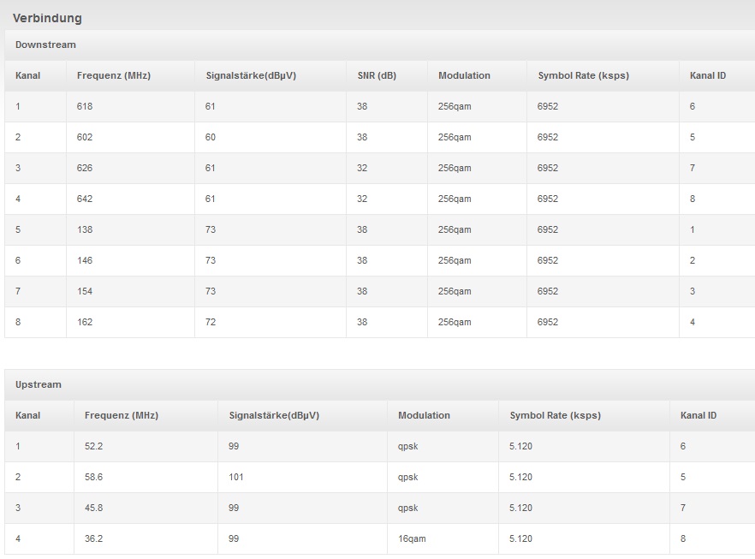Select the 162 MHz frequency cell
The width and height of the screenshot is (755, 559).
pyautogui.click(x=85, y=322)
